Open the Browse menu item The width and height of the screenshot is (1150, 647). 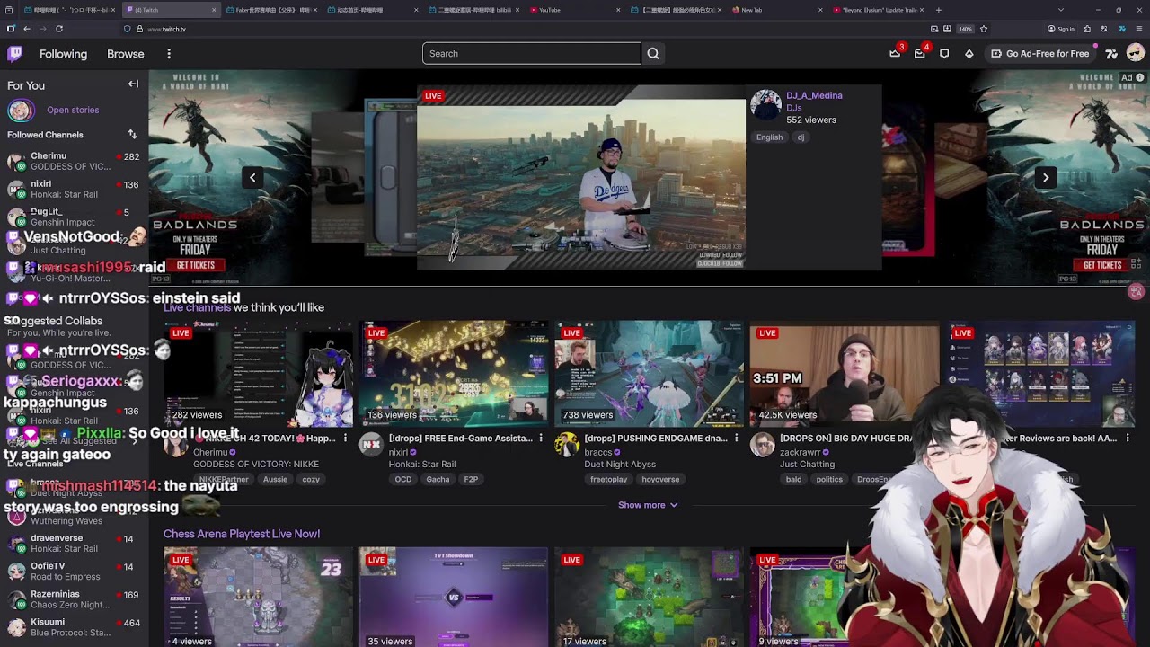click(126, 54)
